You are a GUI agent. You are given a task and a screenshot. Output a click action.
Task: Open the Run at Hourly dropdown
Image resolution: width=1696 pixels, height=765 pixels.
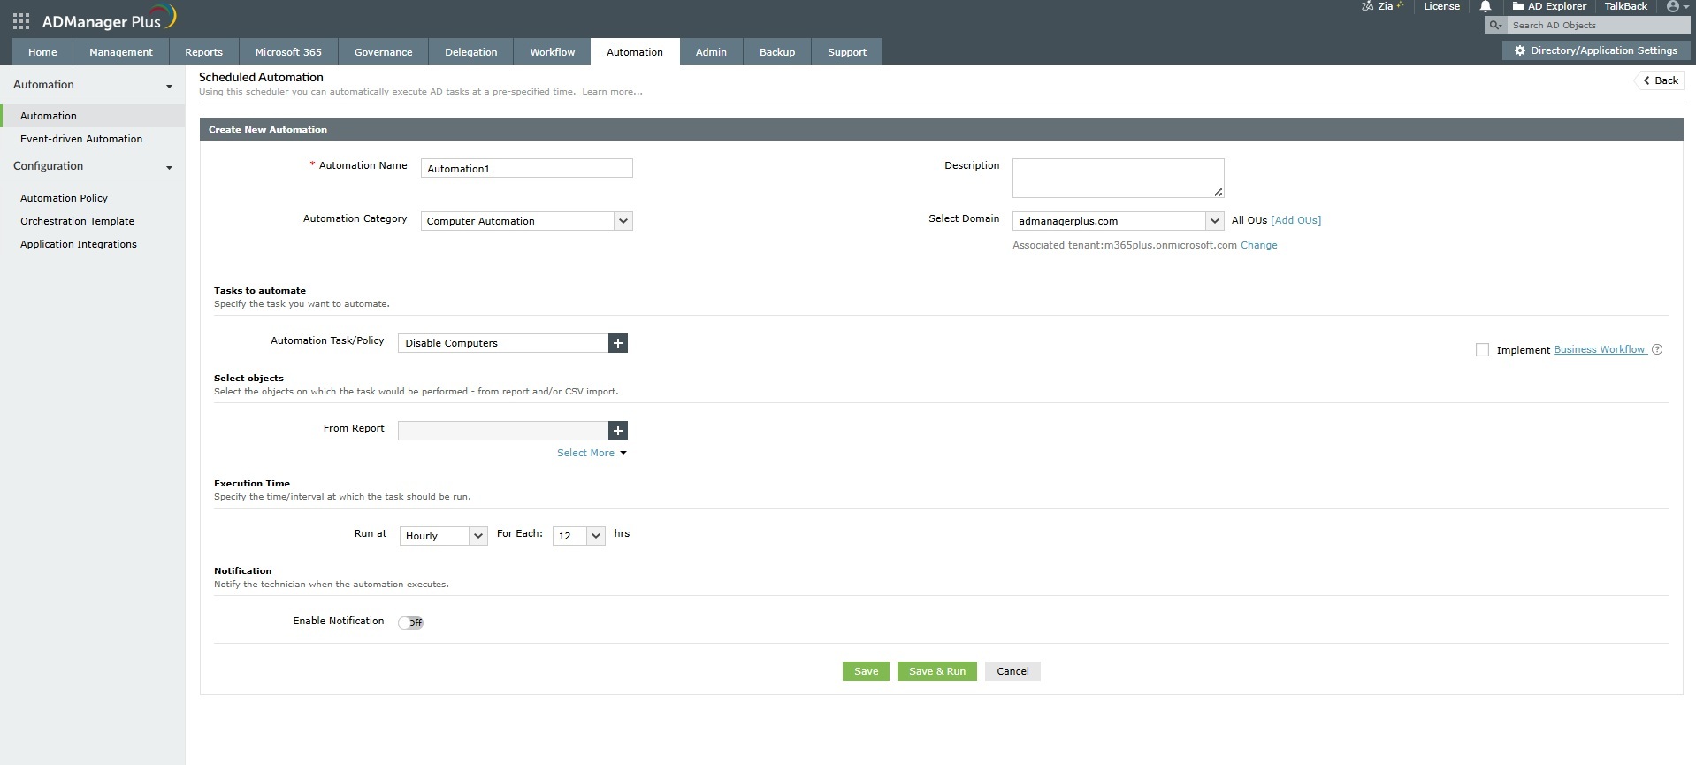point(444,536)
